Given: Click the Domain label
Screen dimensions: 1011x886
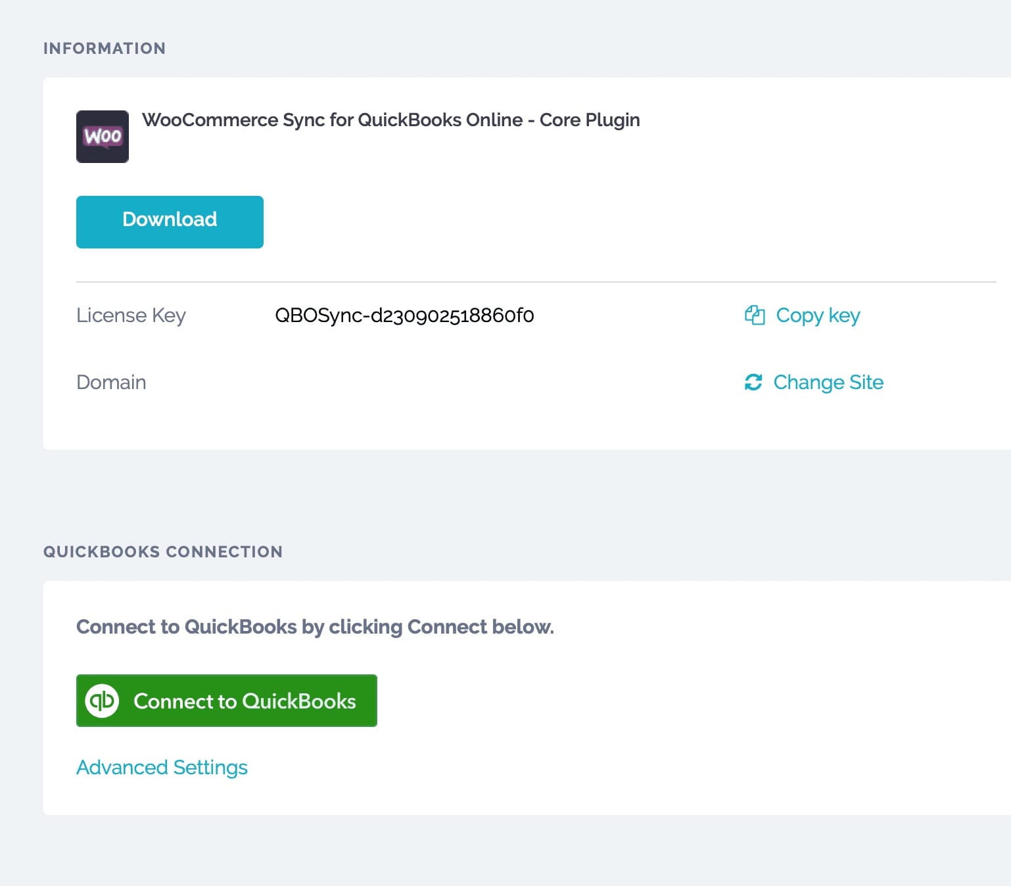Looking at the screenshot, I should [111, 382].
